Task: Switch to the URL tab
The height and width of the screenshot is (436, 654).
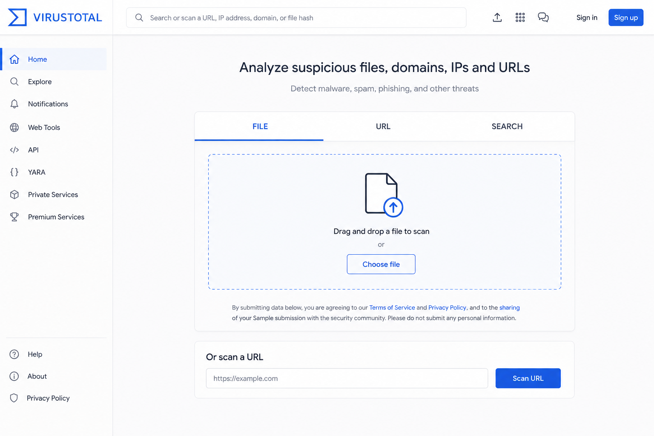Action: 383,126
